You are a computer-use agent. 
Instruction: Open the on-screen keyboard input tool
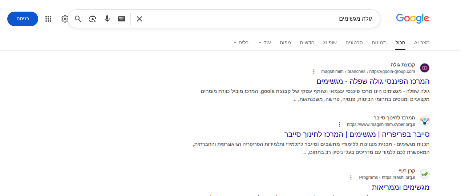(x=122, y=19)
